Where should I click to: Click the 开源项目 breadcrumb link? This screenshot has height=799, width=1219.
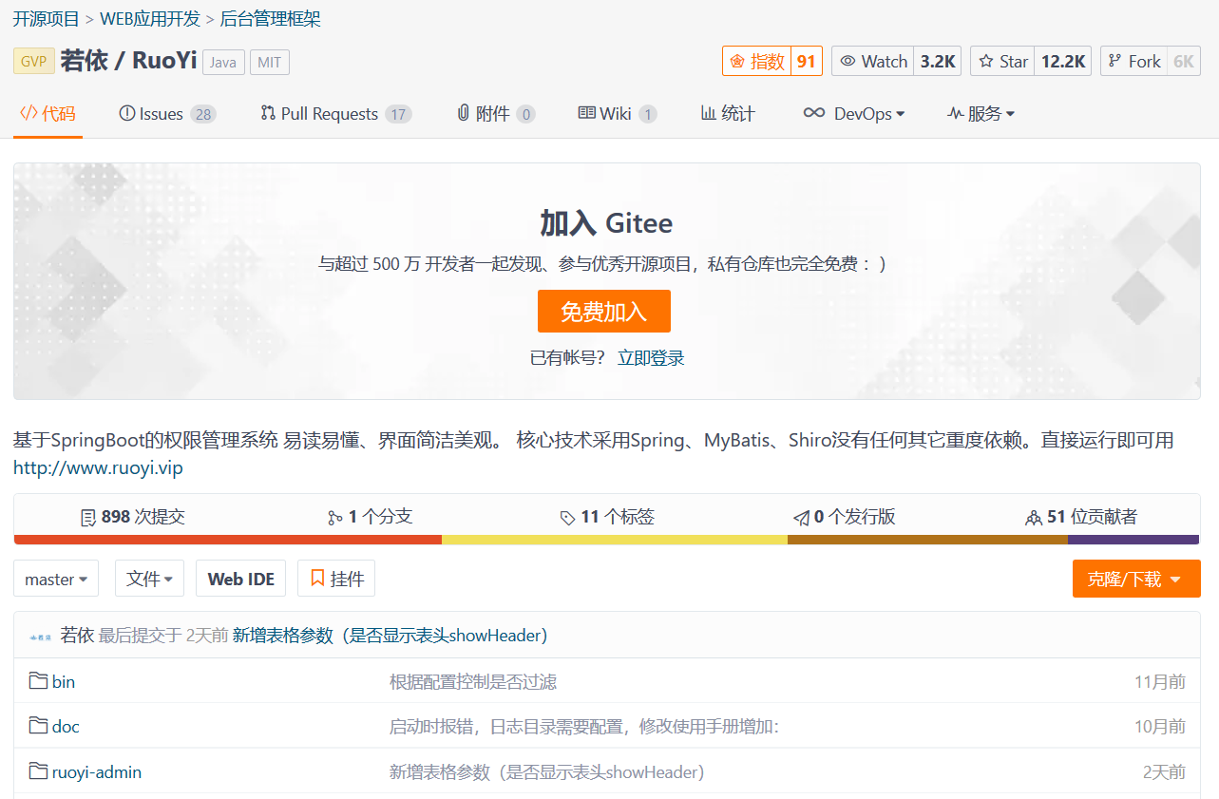45,19
